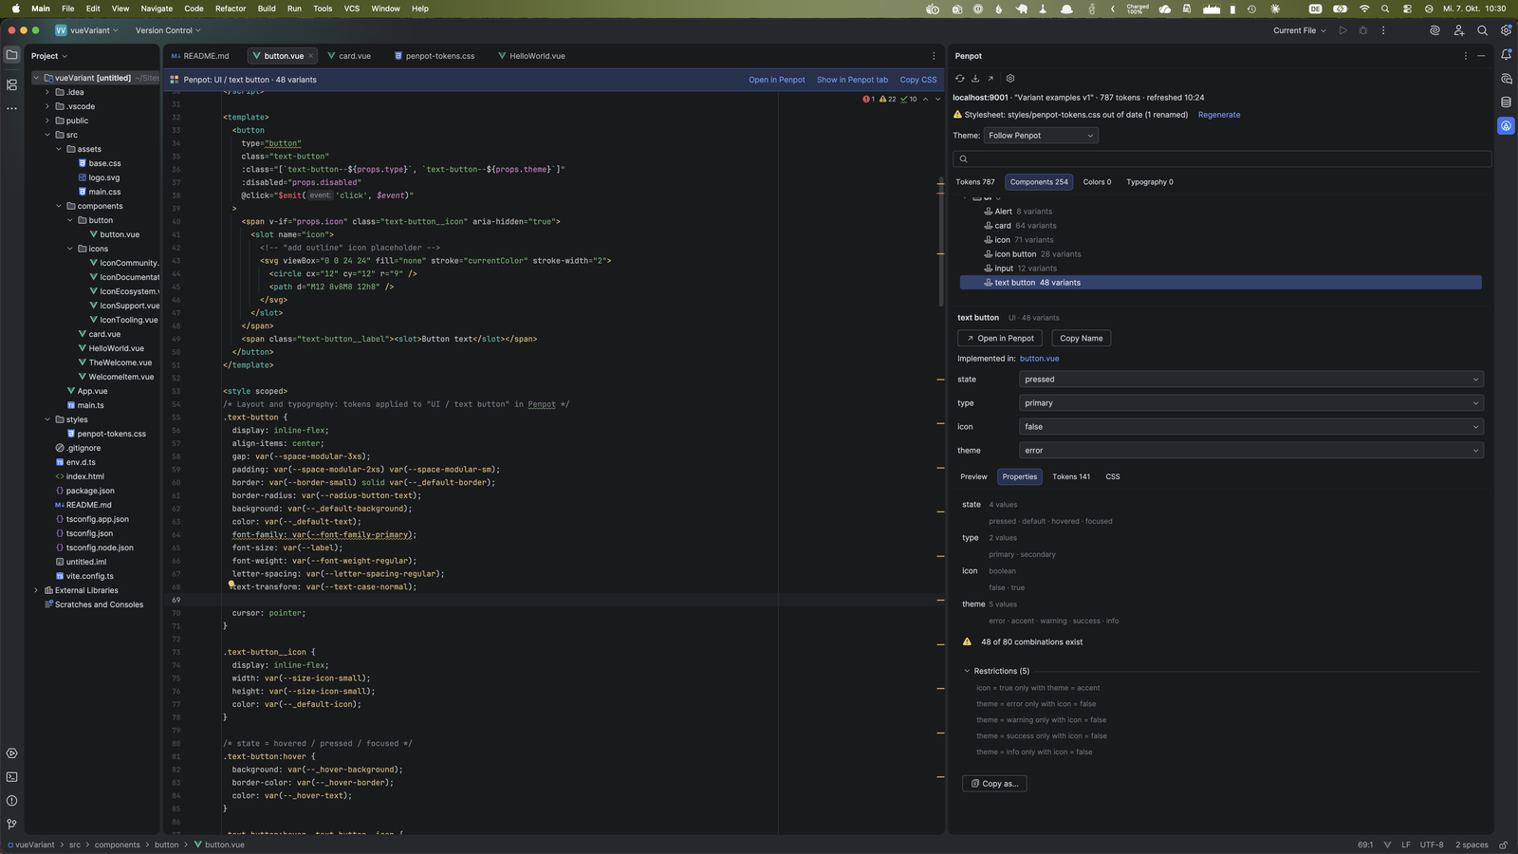1518x854 pixels.
Task: Expand the public folder in project tree
Action: pyautogui.click(x=47, y=121)
